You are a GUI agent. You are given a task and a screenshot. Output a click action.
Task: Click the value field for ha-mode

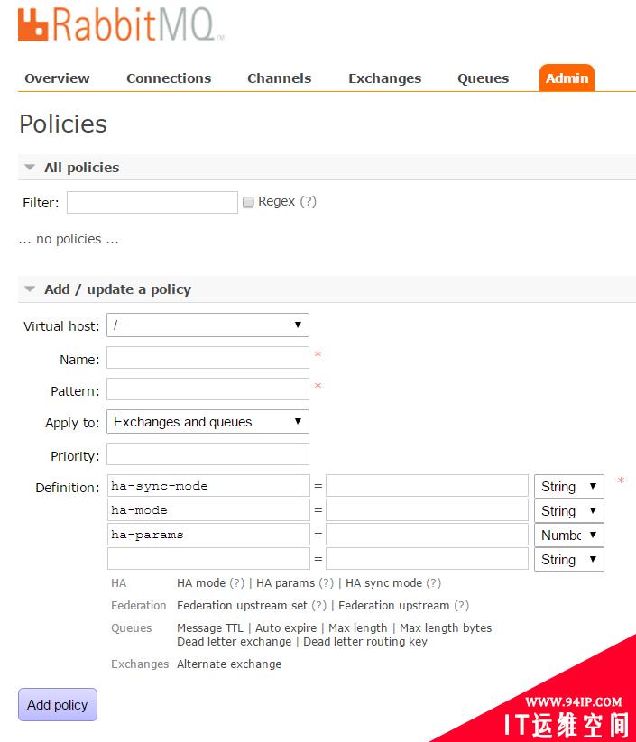(x=427, y=510)
